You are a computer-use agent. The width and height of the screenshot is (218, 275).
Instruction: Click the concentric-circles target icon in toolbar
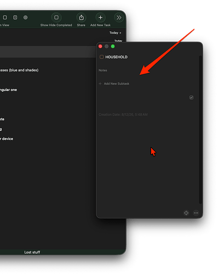click(25, 18)
